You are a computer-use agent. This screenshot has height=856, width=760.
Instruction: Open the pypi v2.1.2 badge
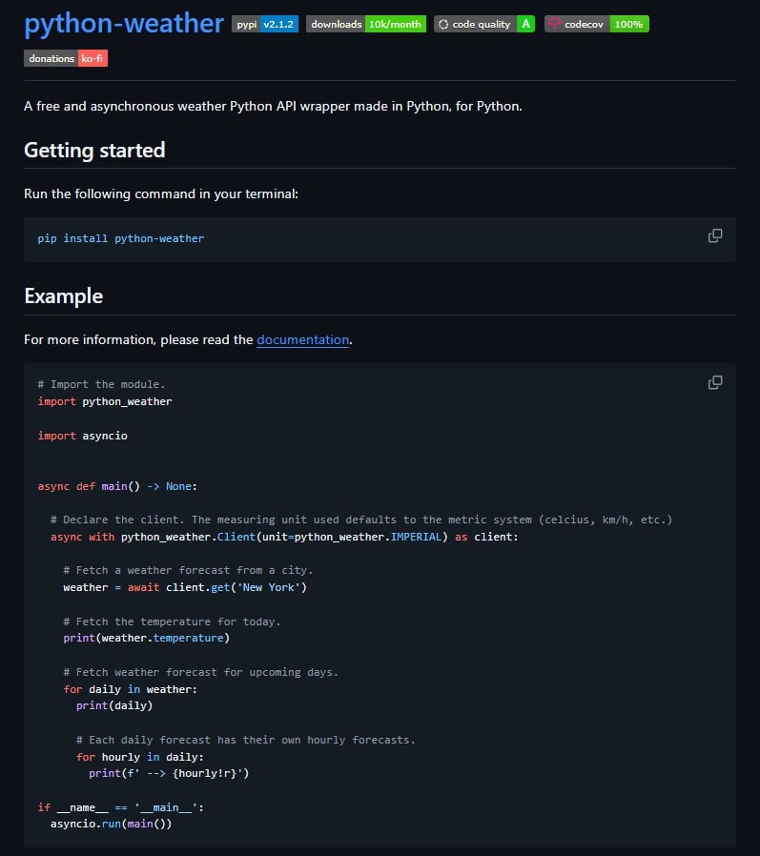tap(266, 24)
